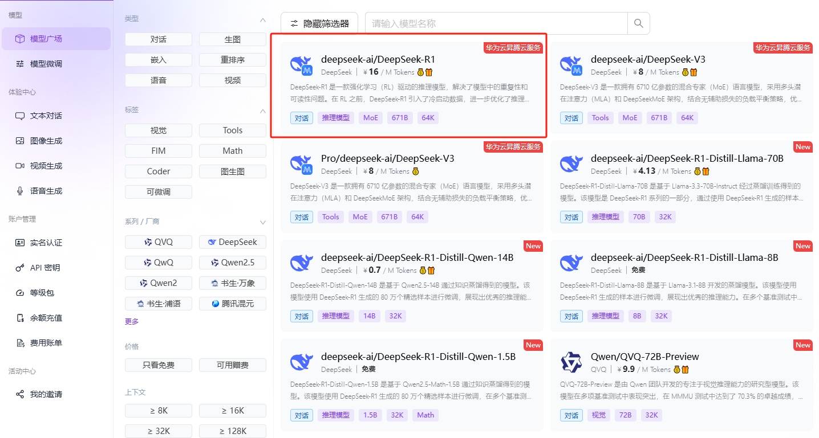This screenshot has width=819, height=438.
Task: Toggle the Coder tag filter
Action: point(159,171)
